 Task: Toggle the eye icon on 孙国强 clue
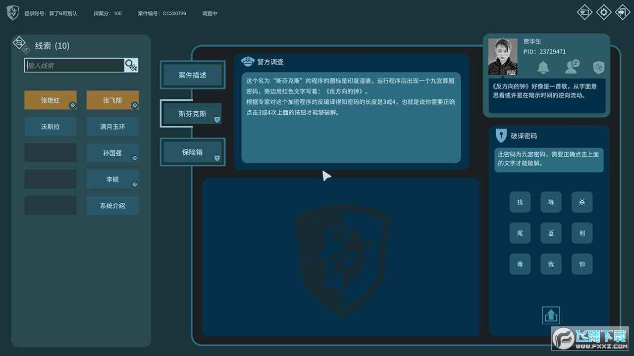coord(134,158)
